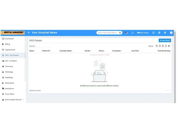Open the notification bell
Viewport: 177px width, 133px height.
[x=132, y=33]
